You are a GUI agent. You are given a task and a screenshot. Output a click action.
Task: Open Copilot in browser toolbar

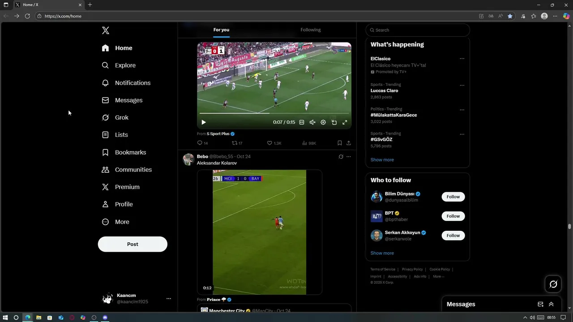click(566, 16)
